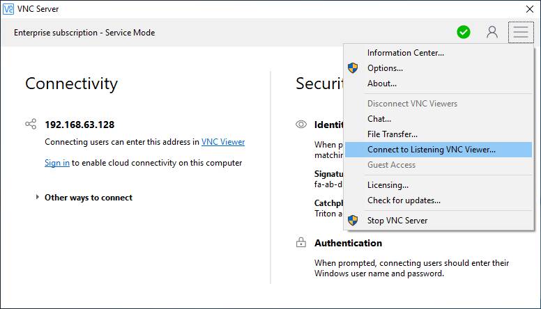Viewport: 541px width, 309px height.
Task: Click the Connectivity heading
Action: click(x=71, y=84)
